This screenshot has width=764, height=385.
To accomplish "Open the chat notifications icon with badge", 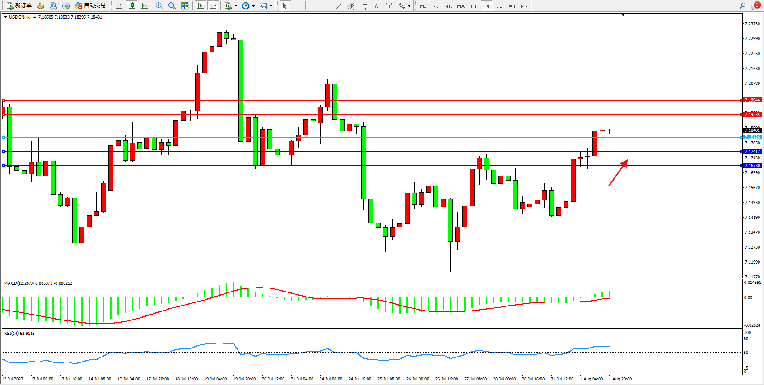I will [755, 6].
